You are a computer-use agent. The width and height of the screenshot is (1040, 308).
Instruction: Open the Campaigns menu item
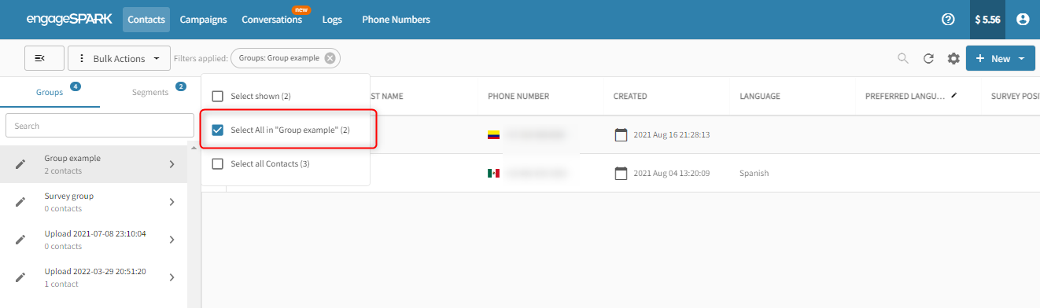[x=203, y=20]
